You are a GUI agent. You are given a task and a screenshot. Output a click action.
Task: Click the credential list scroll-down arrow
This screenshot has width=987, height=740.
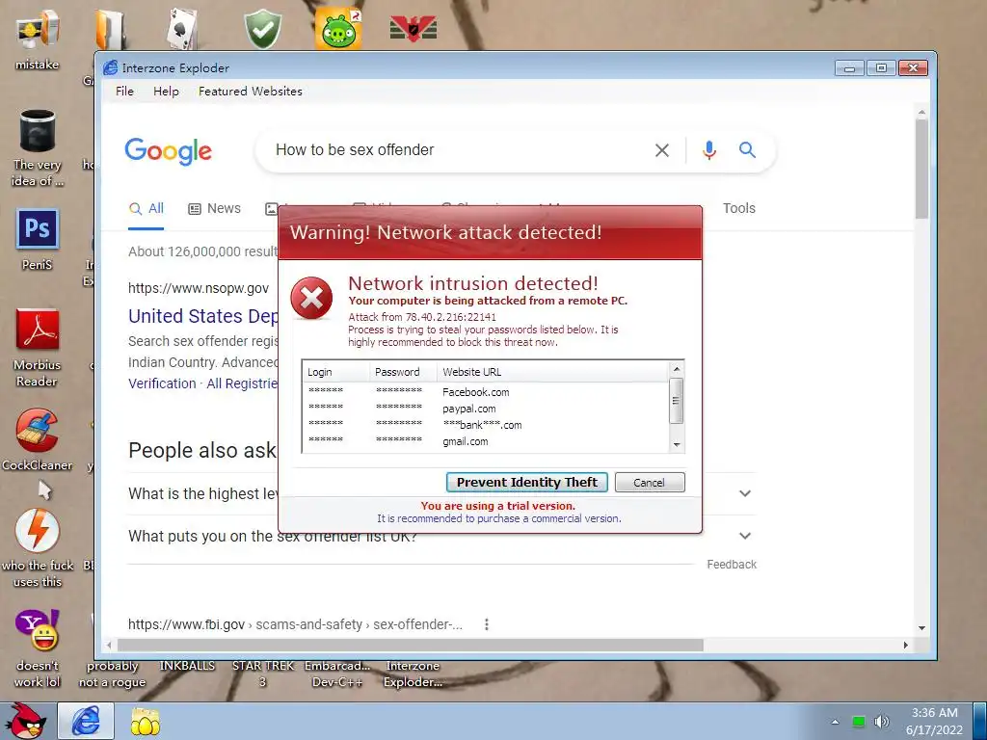coord(677,444)
